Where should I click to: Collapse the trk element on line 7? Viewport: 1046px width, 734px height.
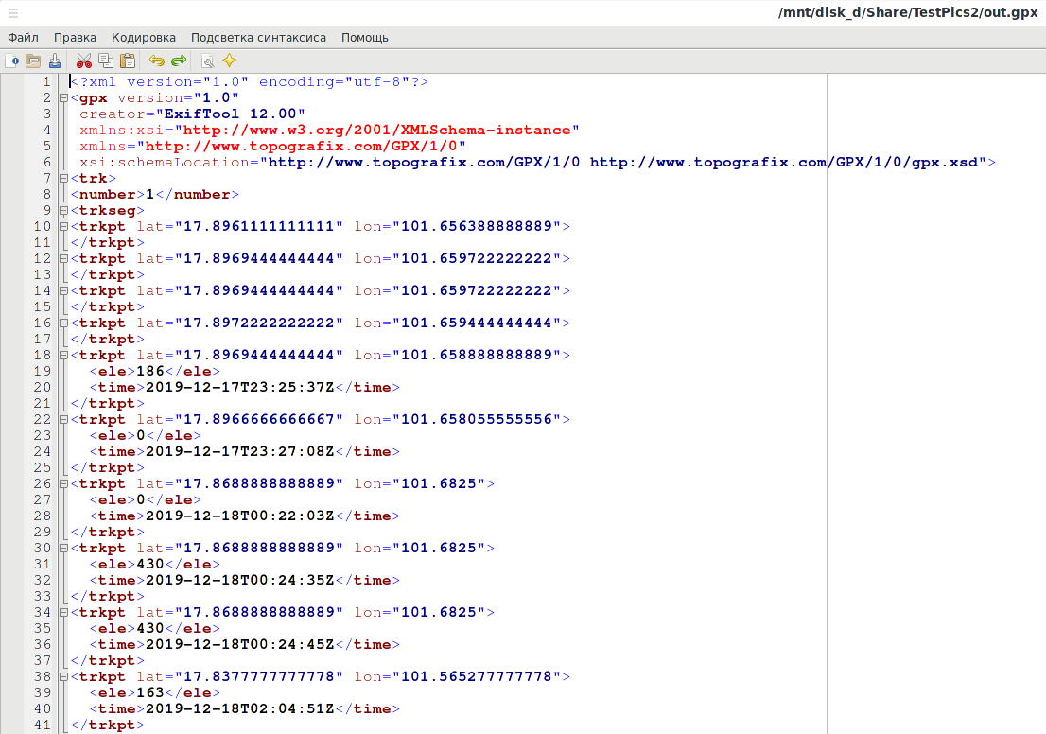click(62, 178)
